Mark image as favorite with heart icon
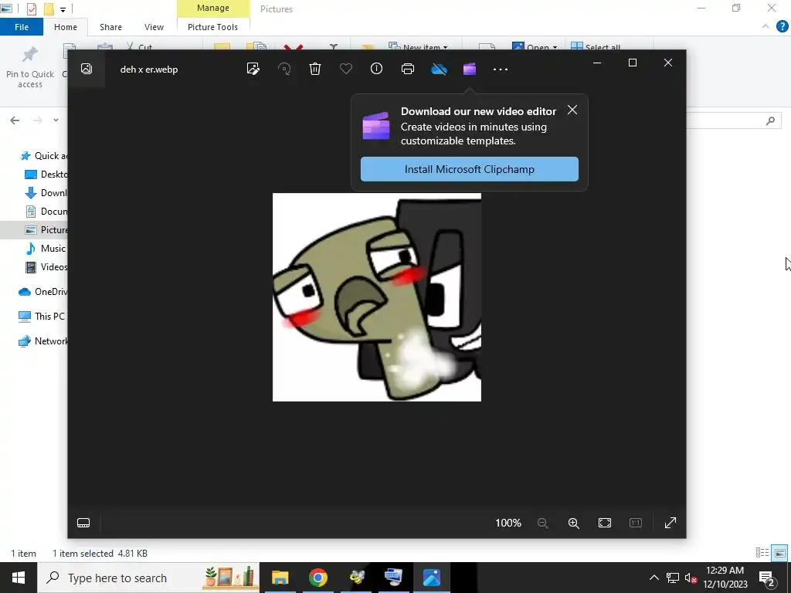This screenshot has width=791, height=593. point(345,69)
